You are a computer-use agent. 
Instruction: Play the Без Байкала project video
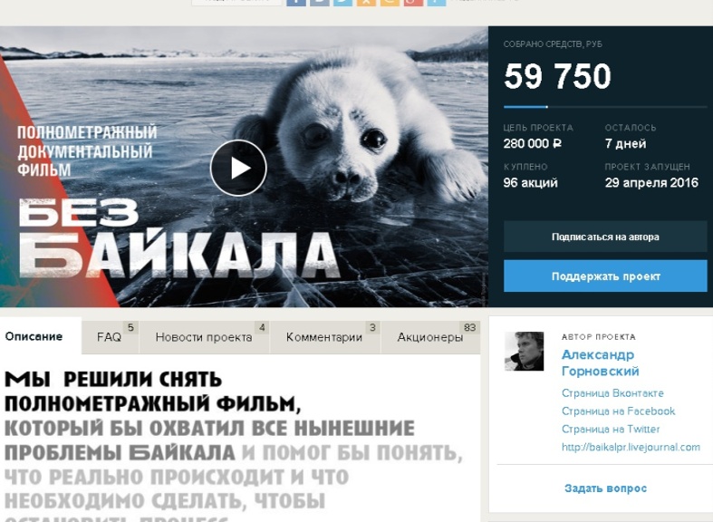click(238, 168)
